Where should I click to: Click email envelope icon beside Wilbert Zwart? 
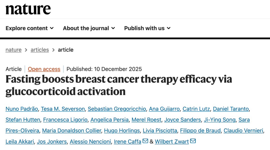click(193, 141)
